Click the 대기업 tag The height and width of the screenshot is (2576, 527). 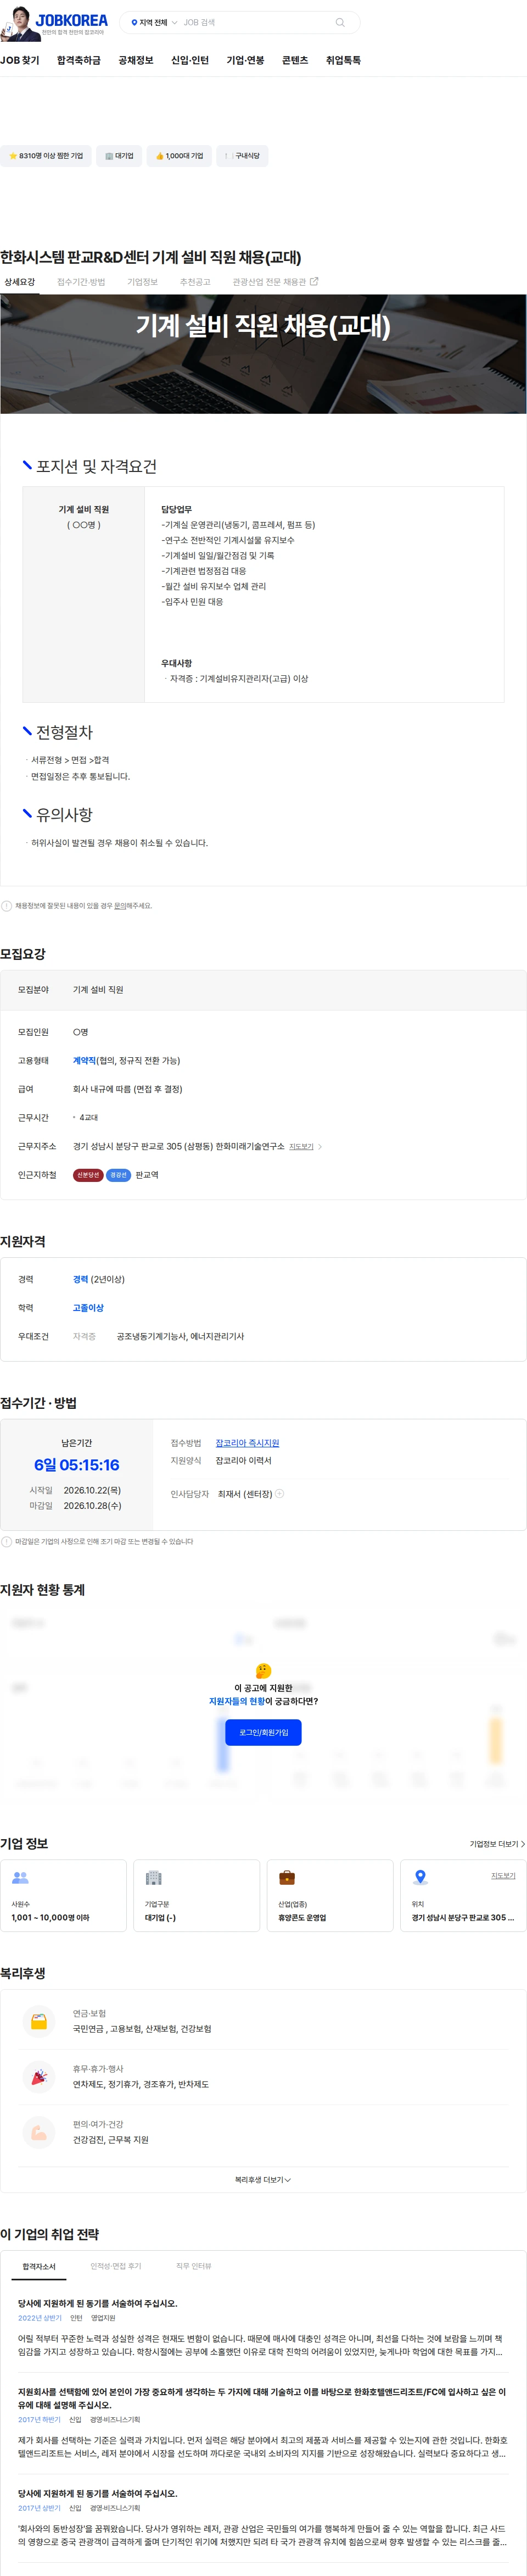(119, 156)
